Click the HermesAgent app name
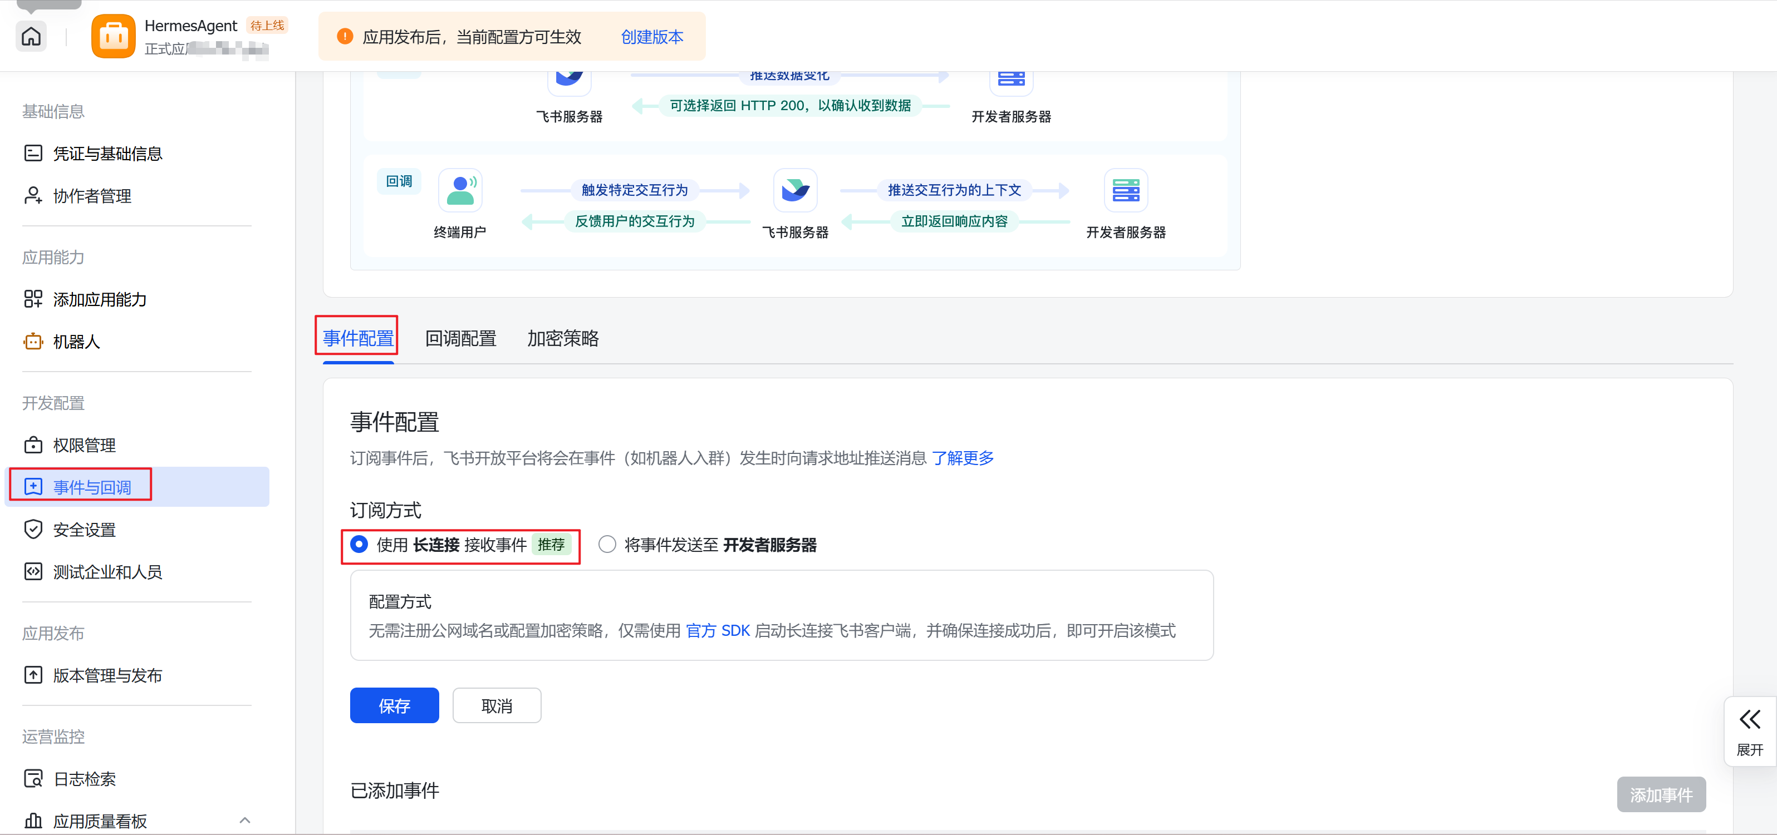The image size is (1777, 835). (190, 26)
